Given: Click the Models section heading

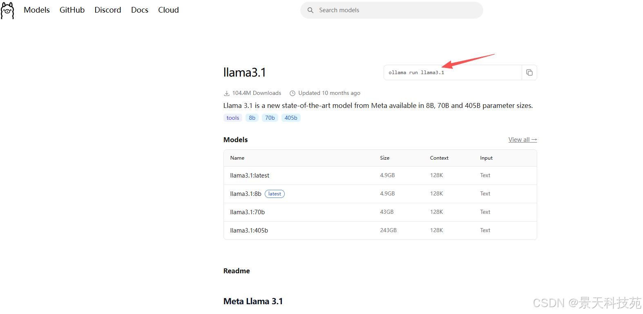Looking at the screenshot, I should click(x=236, y=140).
